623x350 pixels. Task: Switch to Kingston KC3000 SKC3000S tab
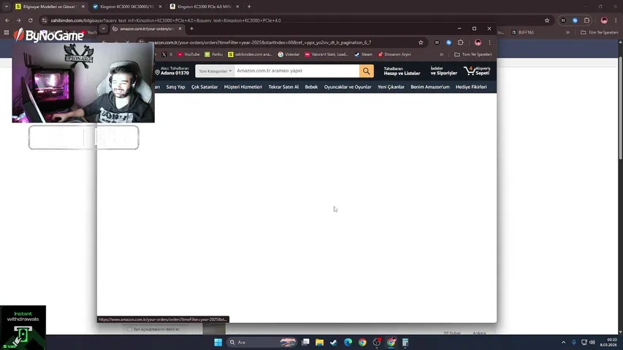(x=127, y=7)
